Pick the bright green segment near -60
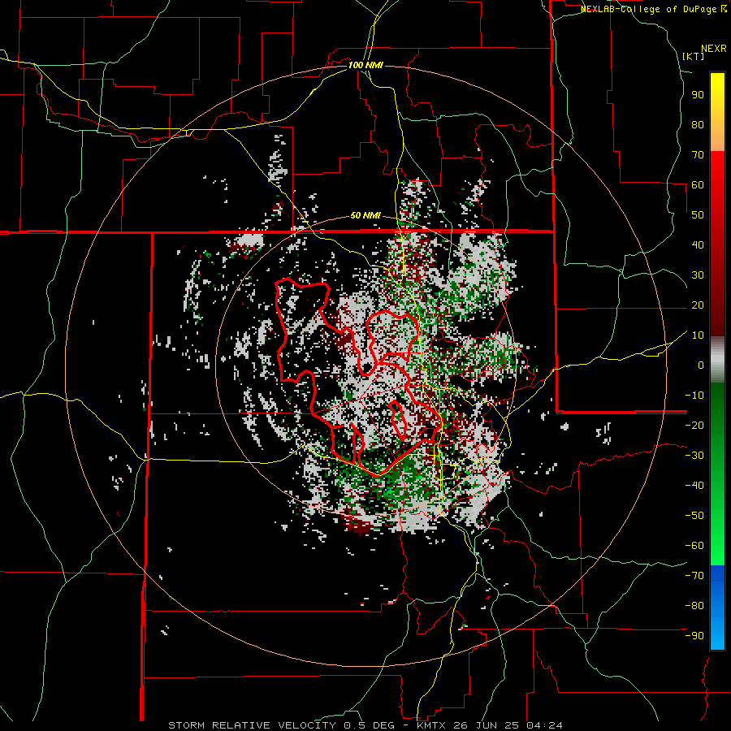Screen dimensions: 731x731 click(x=717, y=546)
